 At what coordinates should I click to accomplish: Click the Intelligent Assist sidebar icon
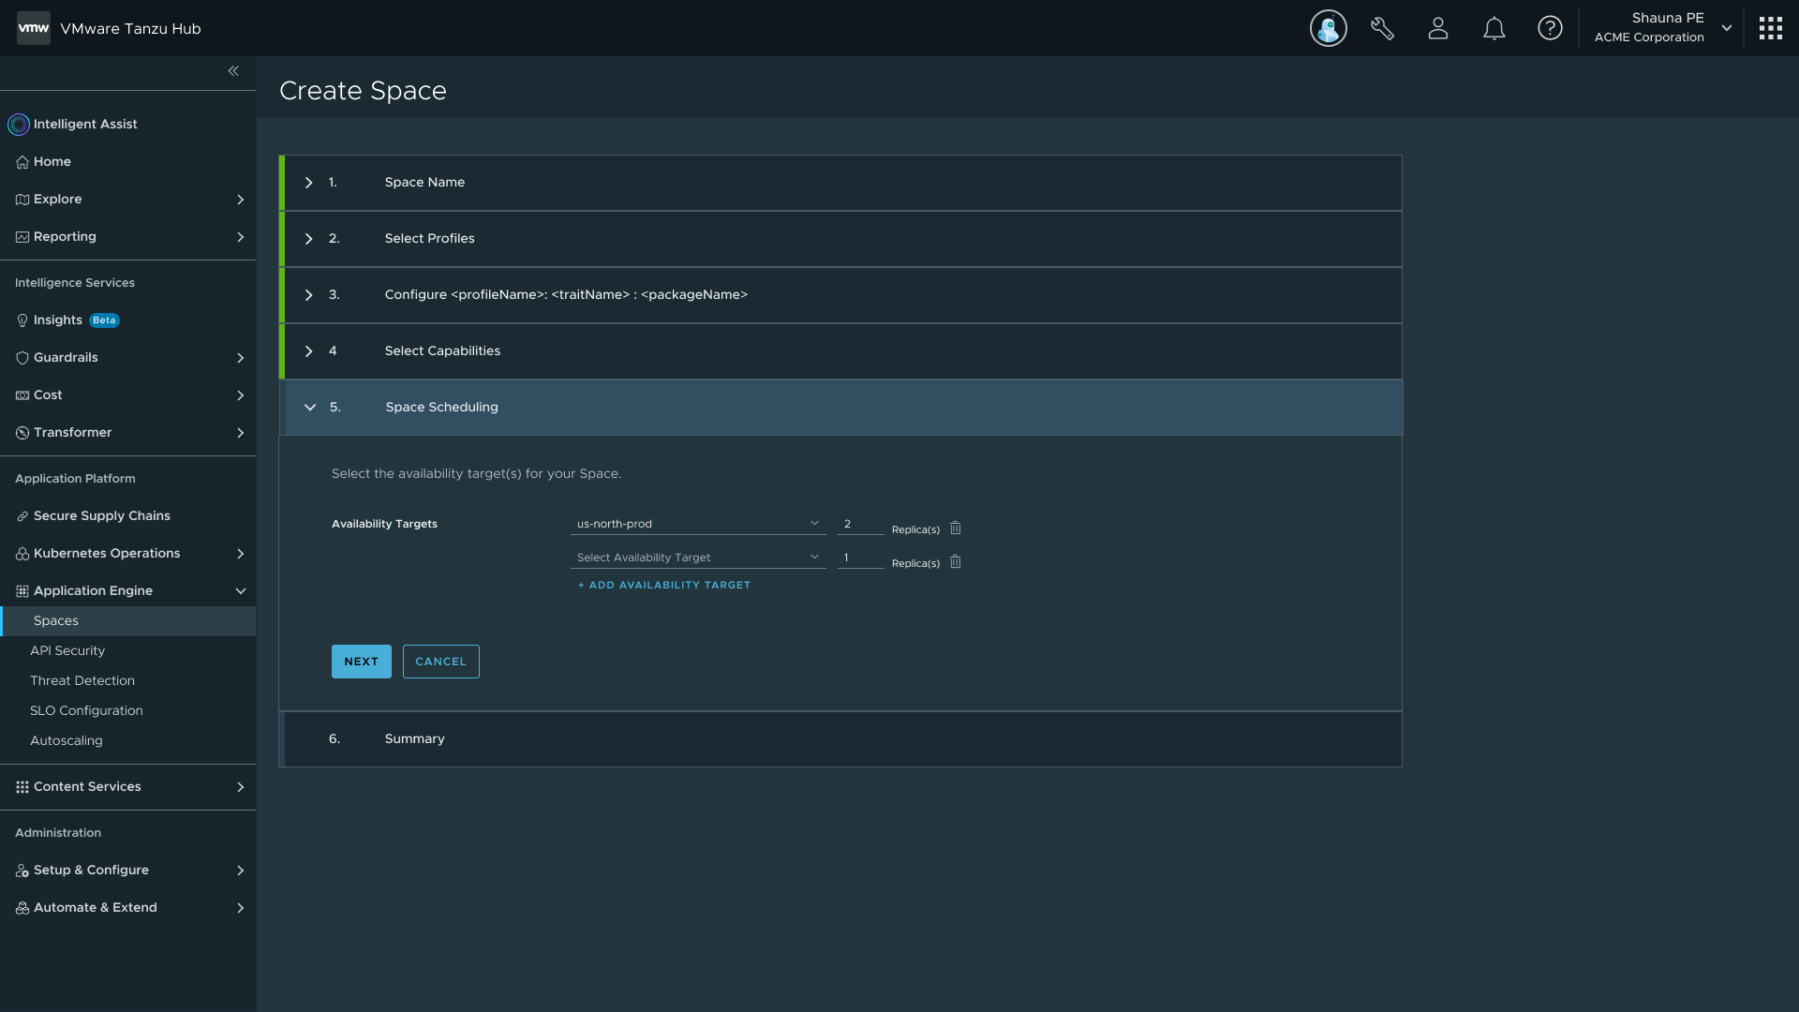[x=19, y=124]
